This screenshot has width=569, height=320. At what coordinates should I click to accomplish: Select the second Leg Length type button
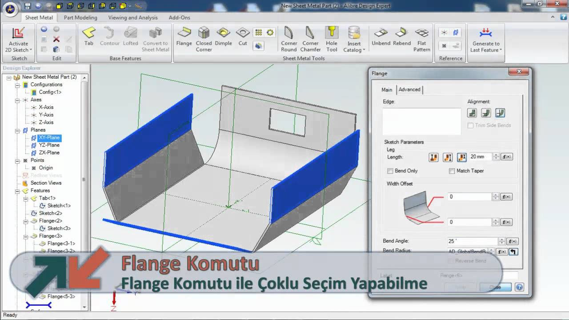[x=448, y=157]
